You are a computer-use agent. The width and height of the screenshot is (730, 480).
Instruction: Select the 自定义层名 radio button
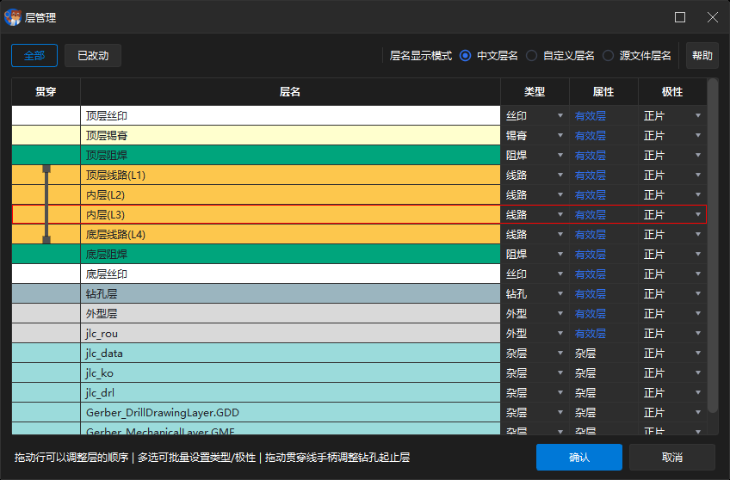point(531,56)
